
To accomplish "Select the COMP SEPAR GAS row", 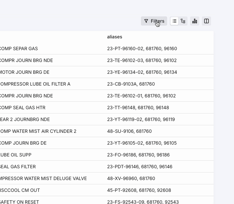I will coord(19,49).
